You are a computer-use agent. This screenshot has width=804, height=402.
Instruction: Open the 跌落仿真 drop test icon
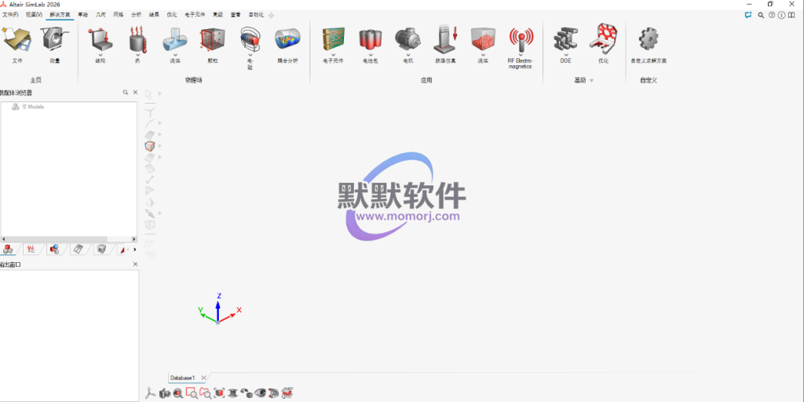pyautogui.click(x=445, y=39)
